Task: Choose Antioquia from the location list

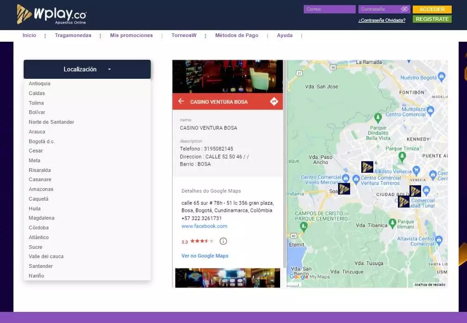Action: coord(39,83)
